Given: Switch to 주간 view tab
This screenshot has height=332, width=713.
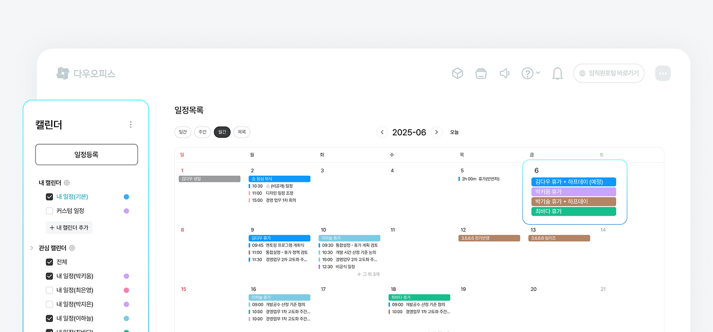Looking at the screenshot, I should pos(202,132).
